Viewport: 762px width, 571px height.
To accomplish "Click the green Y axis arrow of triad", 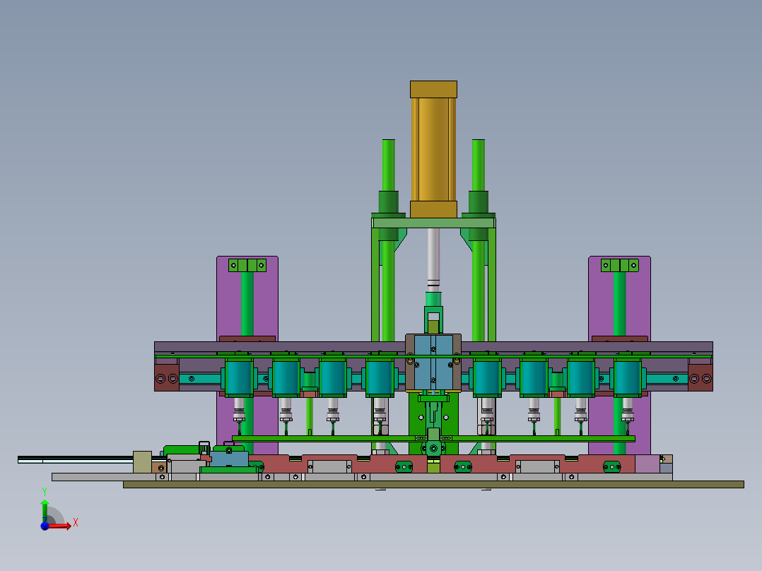I will pyautogui.click(x=45, y=510).
